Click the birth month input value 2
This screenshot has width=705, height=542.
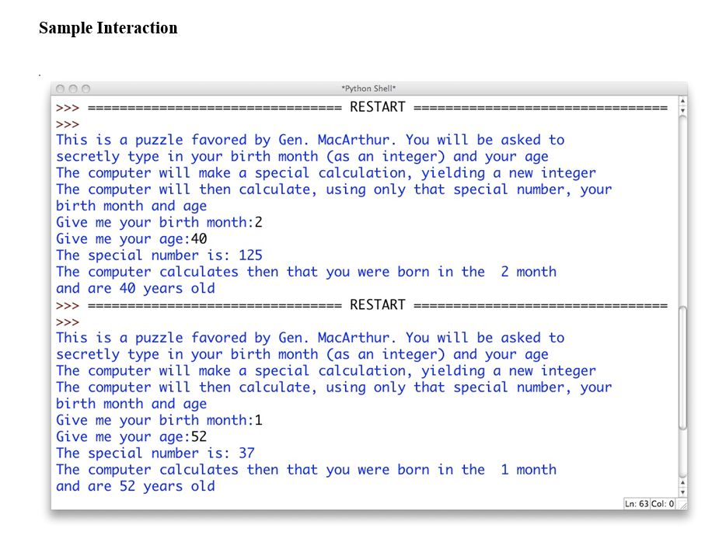point(256,222)
